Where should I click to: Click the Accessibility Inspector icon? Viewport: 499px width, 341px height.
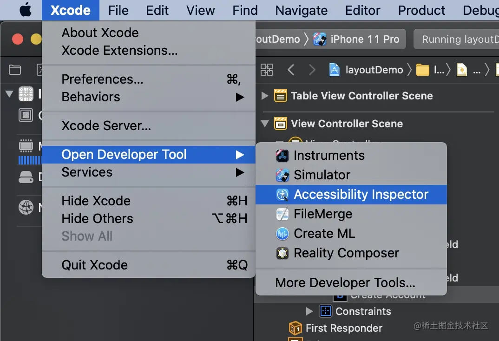pyautogui.click(x=282, y=195)
